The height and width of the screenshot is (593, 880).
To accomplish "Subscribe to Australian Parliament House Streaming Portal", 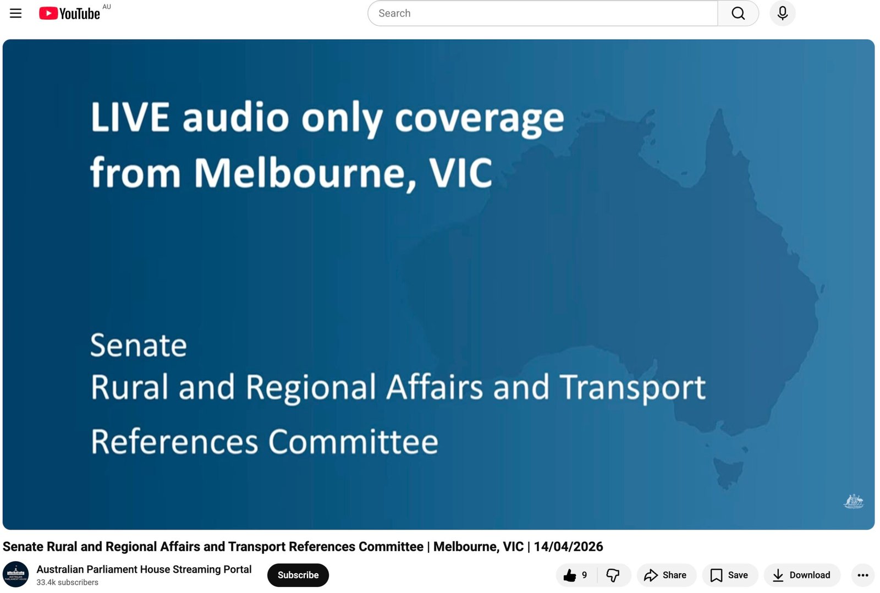I will click(298, 575).
